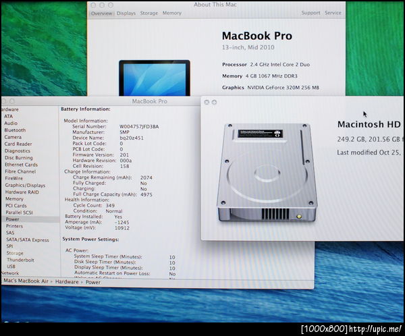The height and width of the screenshot is (336, 405).
Task: Select Fibre Channel in the sidebar
Action: [20, 171]
